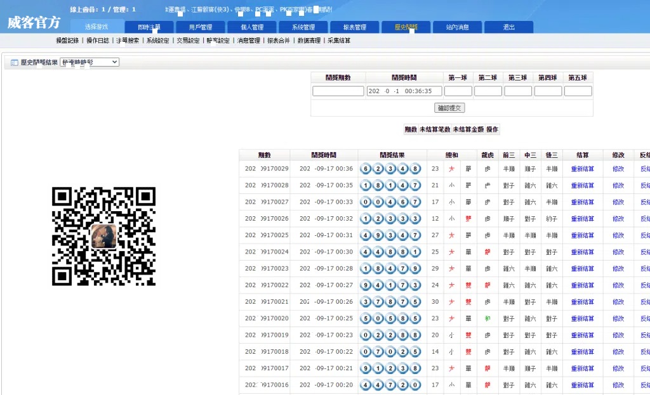
Task: Open the 系统管理 tab
Action: coord(303,27)
